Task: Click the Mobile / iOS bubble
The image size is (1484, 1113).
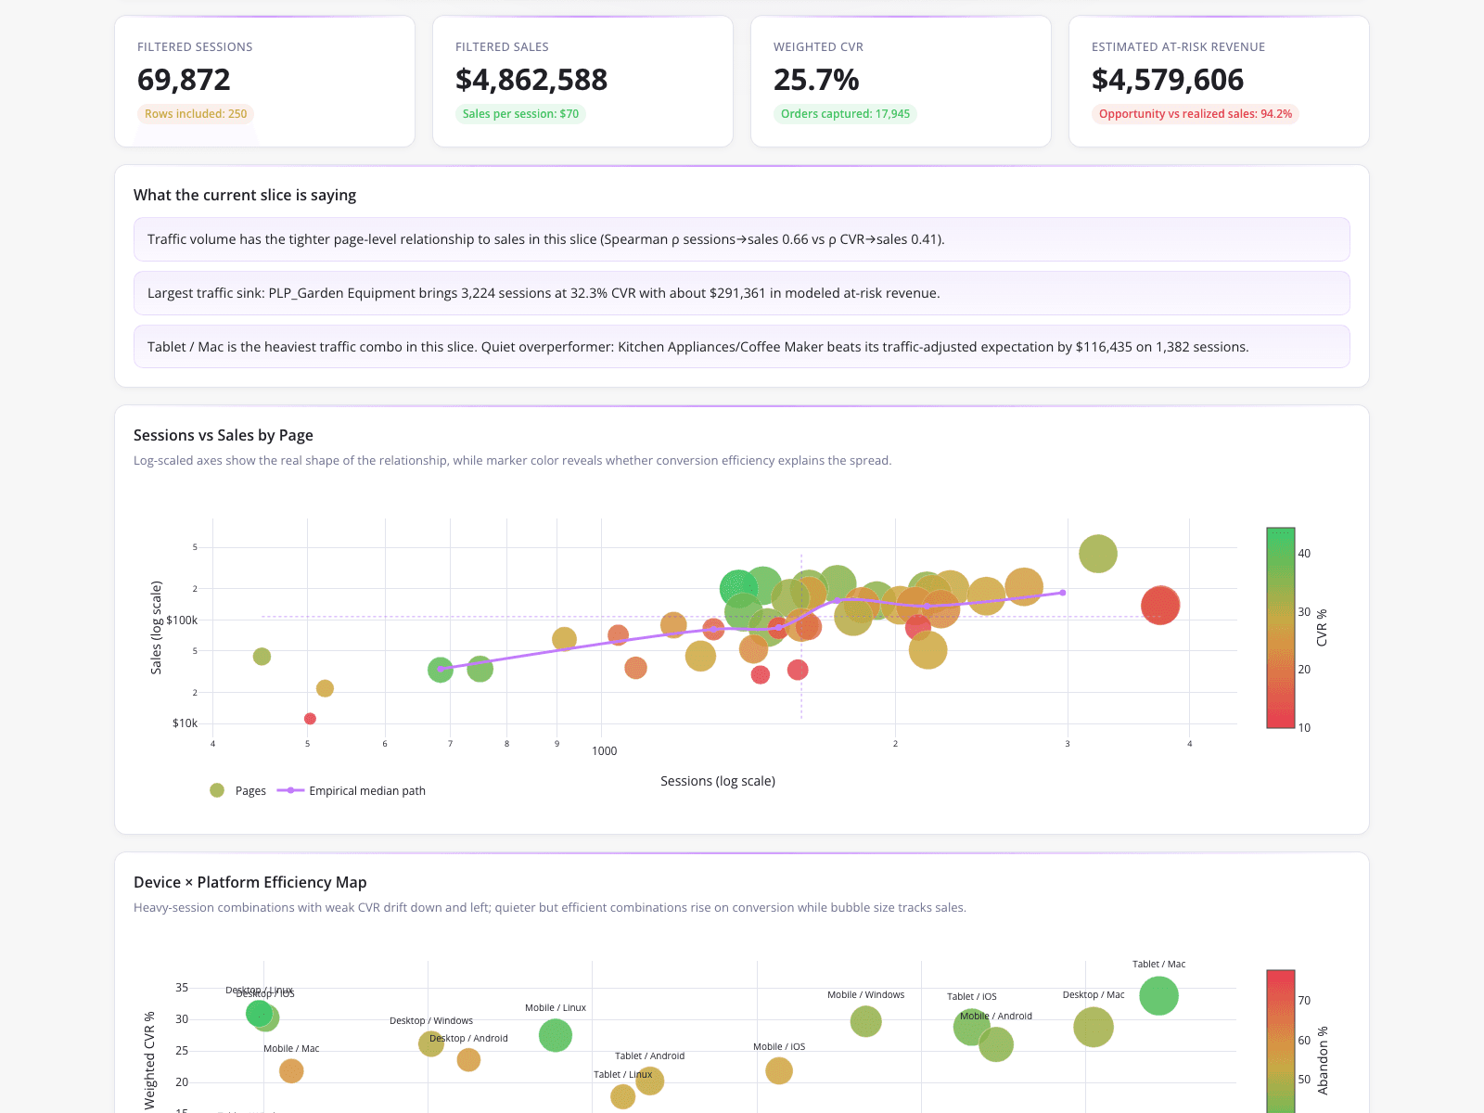Action: click(779, 1070)
